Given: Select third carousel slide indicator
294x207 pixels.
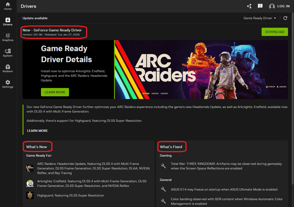Looking at the screenshot, I should pos(164,93).
